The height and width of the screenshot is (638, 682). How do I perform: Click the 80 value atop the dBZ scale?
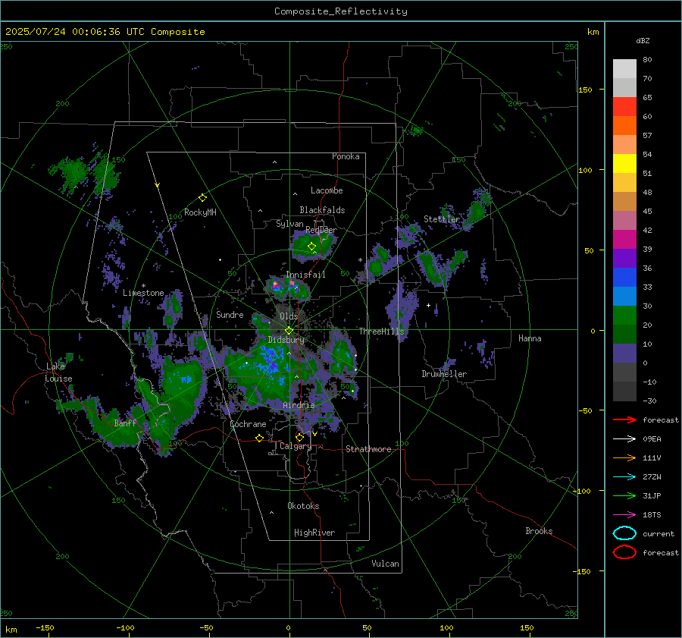coord(647,60)
